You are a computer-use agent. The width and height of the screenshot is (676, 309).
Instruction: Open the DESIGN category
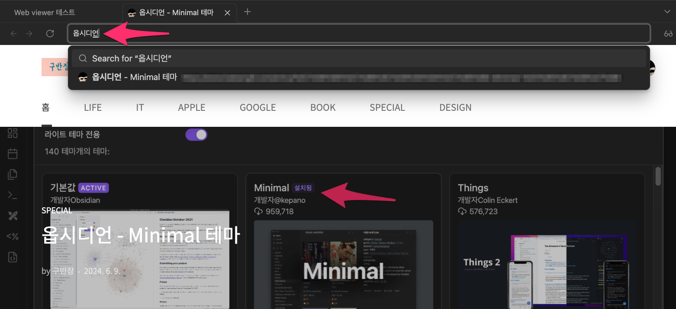click(455, 107)
